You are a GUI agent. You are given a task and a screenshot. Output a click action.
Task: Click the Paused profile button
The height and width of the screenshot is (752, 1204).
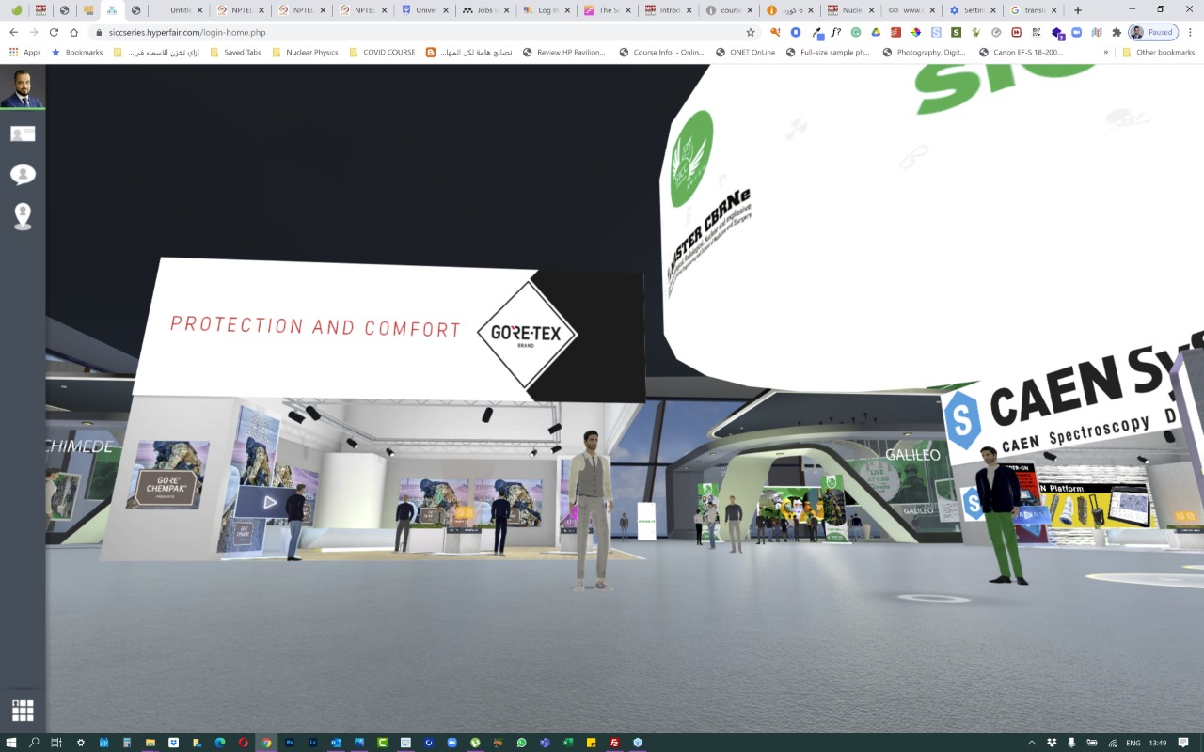point(1153,32)
